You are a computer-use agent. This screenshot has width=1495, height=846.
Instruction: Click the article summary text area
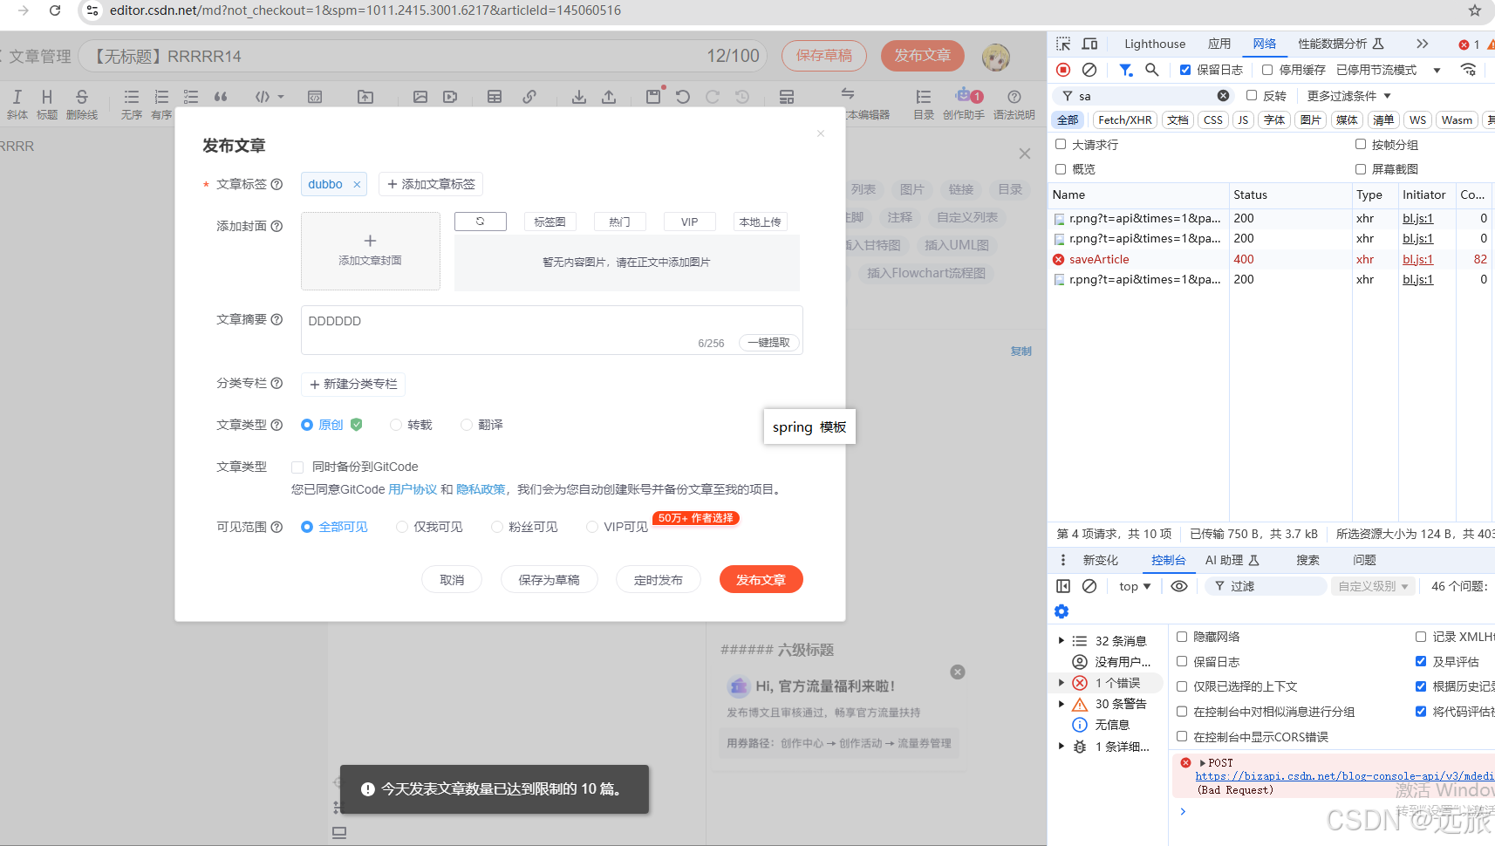(x=551, y=330)
